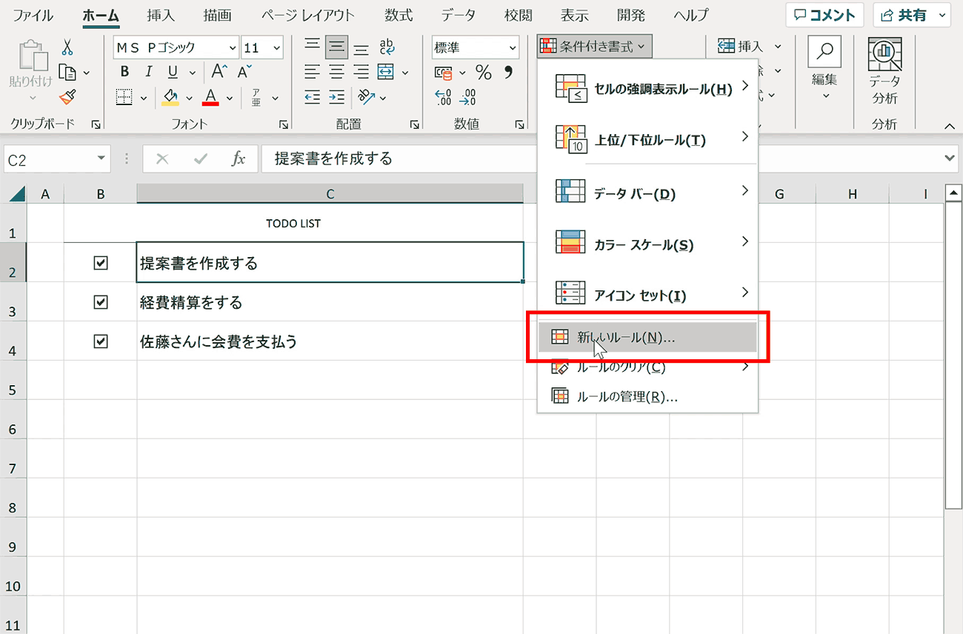Image resolution: width=963 pixels, height=634 pixels.
Task: Click the insert function fx icon
Action: click(x=238, y=158)
